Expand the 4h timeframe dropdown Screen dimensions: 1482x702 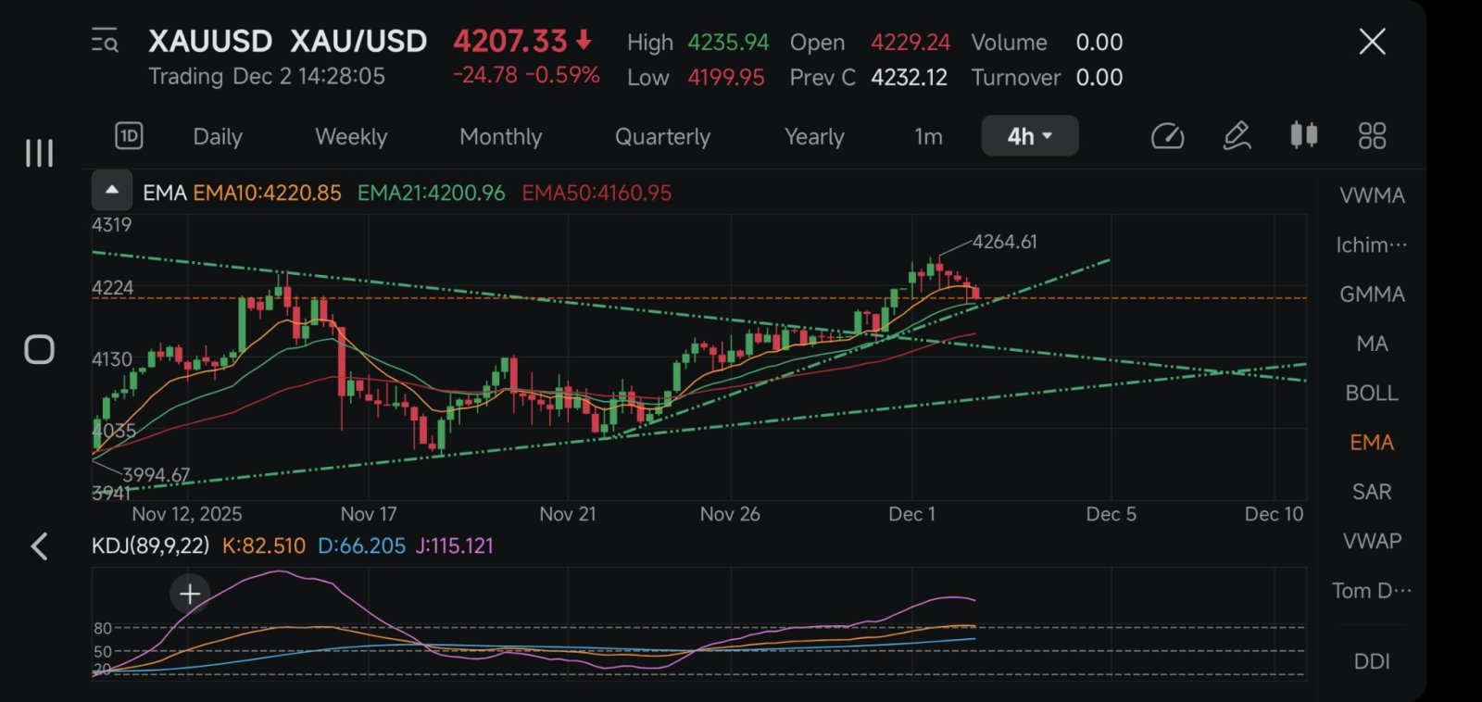point(1030,136)
